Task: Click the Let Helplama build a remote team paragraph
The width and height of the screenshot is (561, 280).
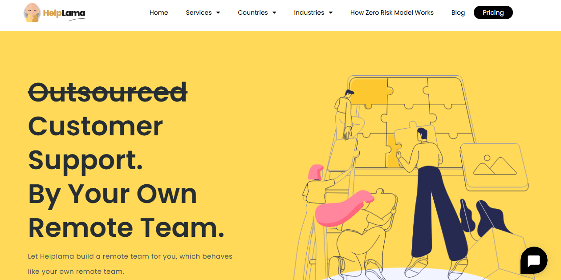Action: pos(130,264)
